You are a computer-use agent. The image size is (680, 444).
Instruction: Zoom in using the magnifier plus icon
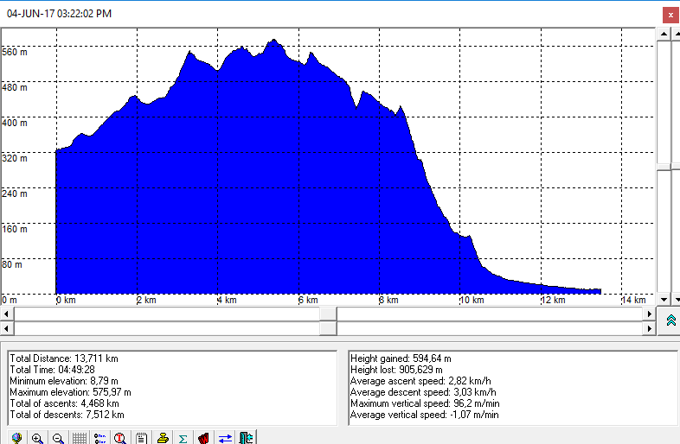tap(37, 438)
